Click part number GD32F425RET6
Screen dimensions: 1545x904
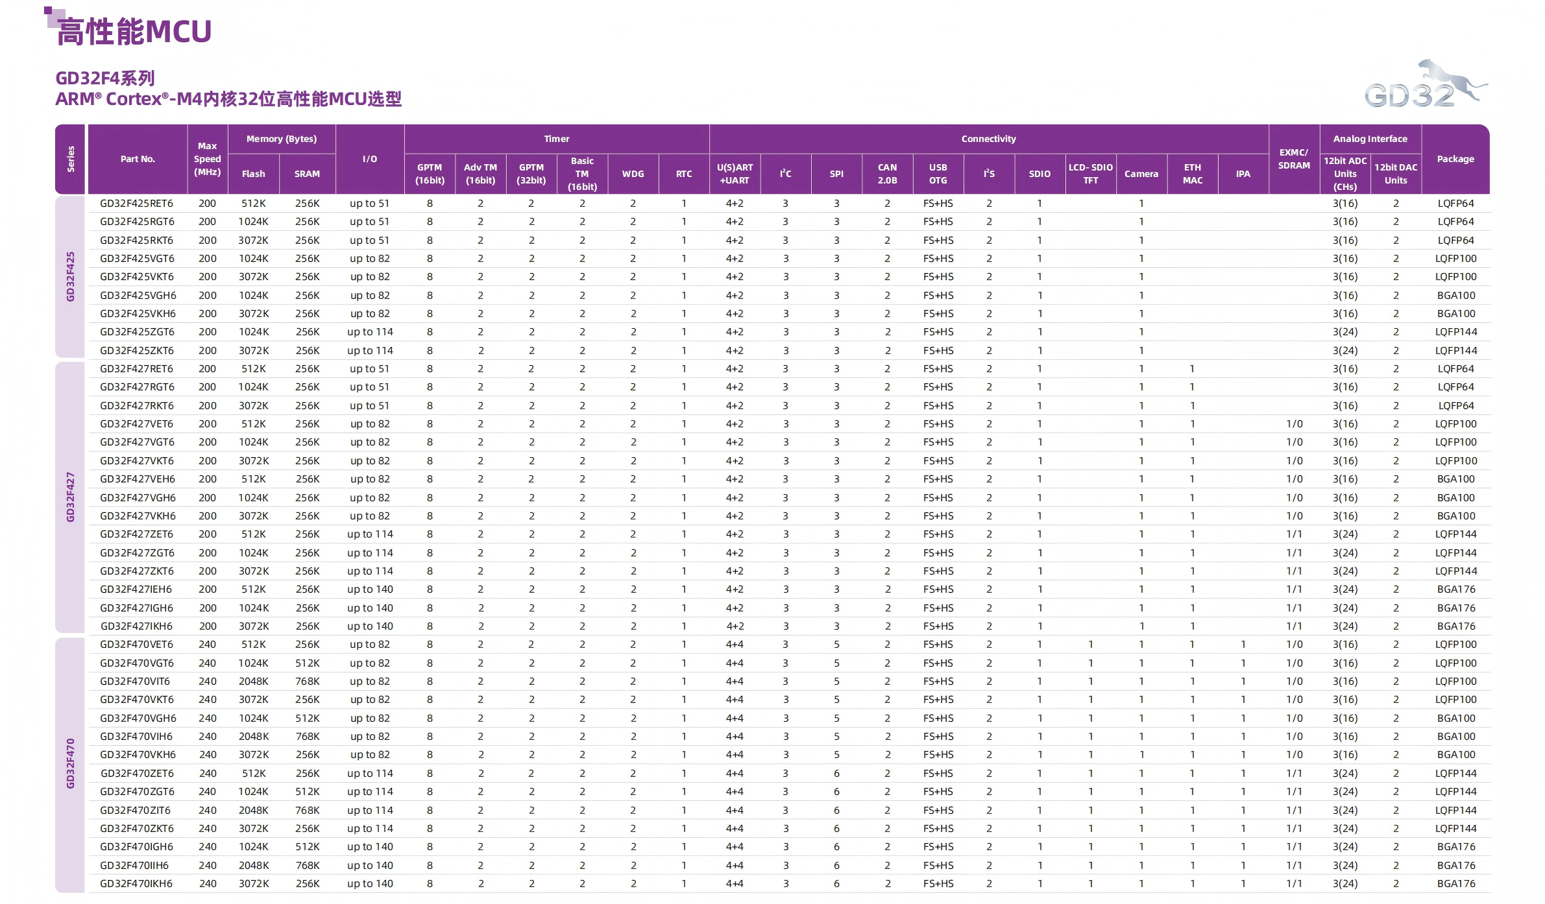point(136,203)
